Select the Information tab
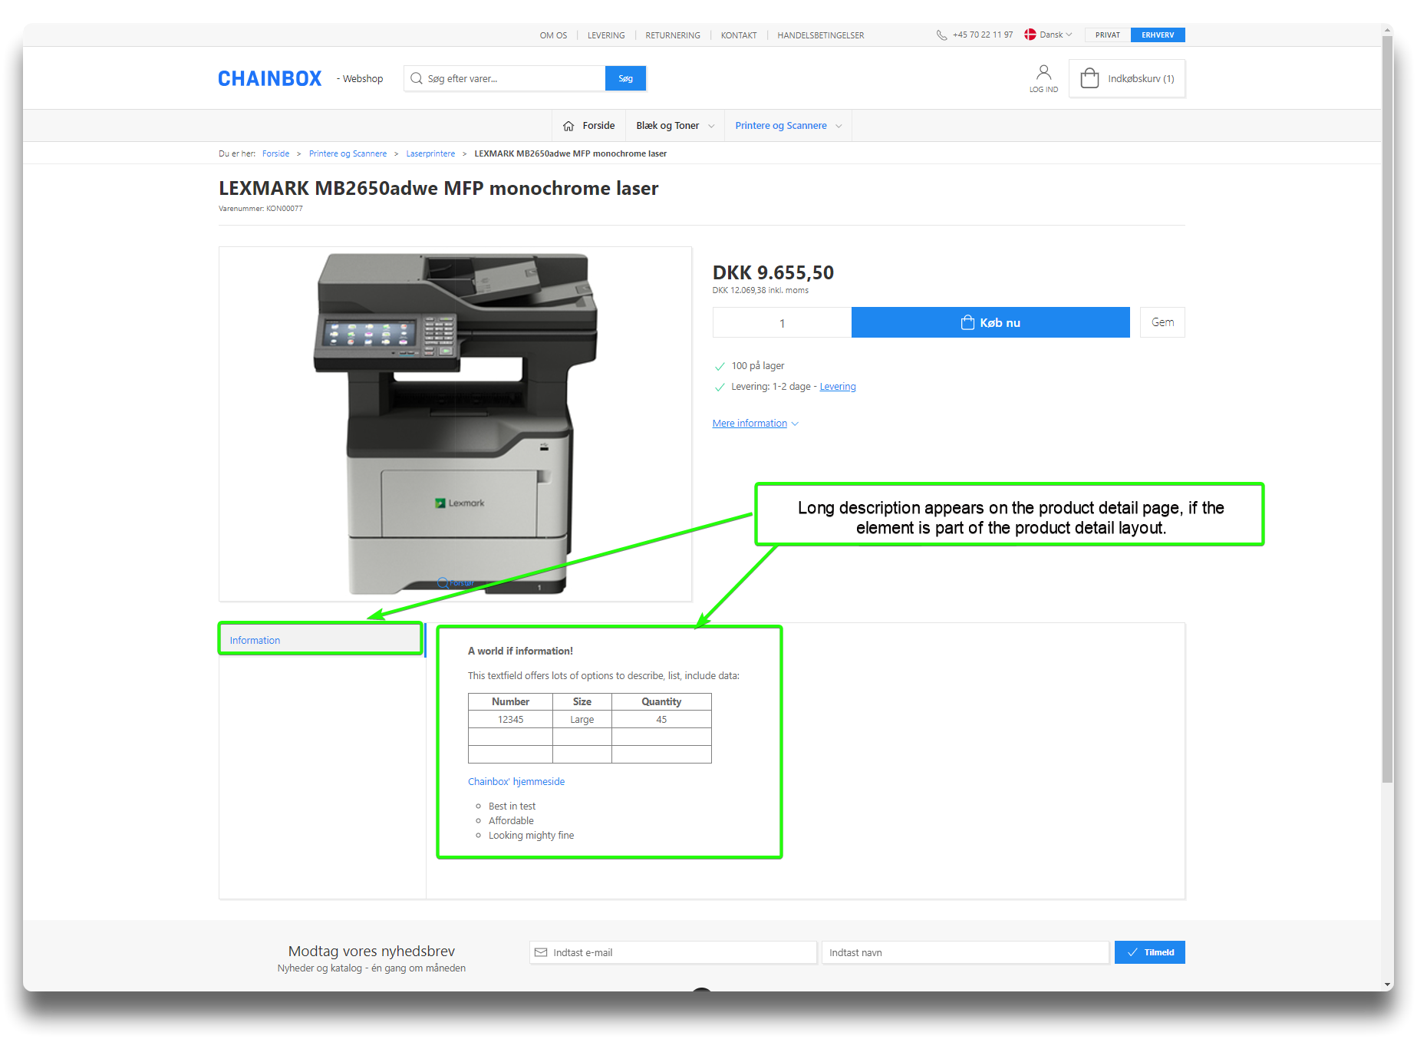The image size is (1417, 1039). click(255, 640)
